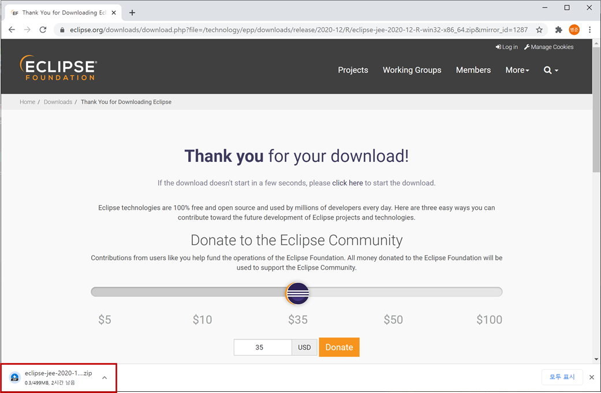Go to Downloads breadcrumb
The image size is (601, 393).
point(58,102)
